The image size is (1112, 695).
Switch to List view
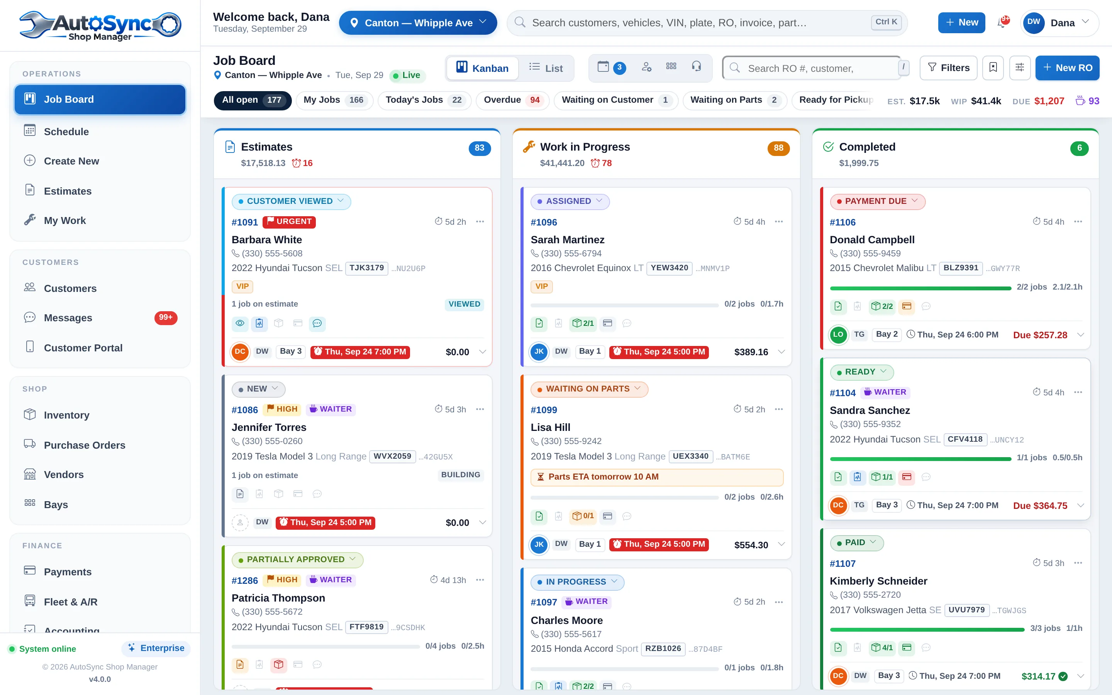[x=546, y=68]
